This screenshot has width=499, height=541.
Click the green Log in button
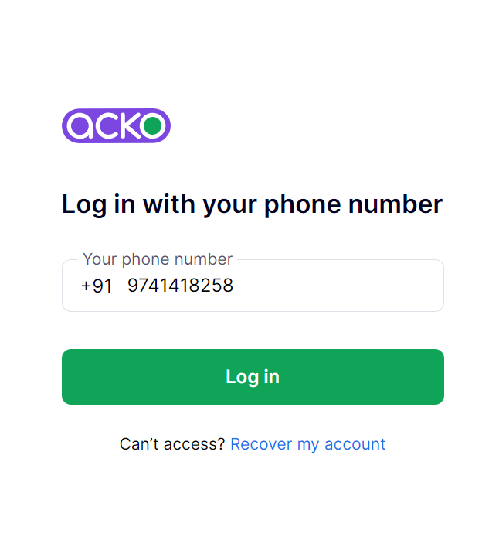pyautogui.click(x=253, y=377)
